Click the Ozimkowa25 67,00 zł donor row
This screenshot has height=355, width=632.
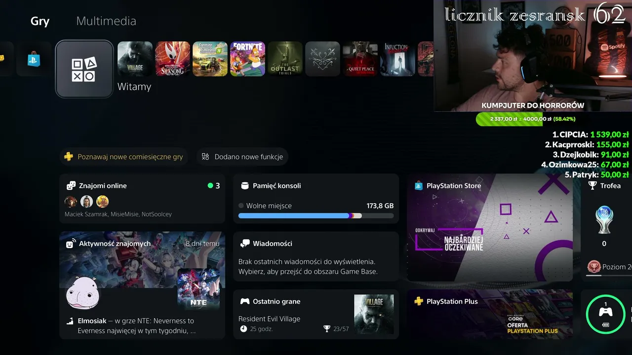585,165
